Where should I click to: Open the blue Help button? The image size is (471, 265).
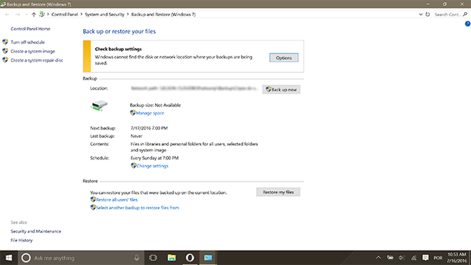click(468, 24)
